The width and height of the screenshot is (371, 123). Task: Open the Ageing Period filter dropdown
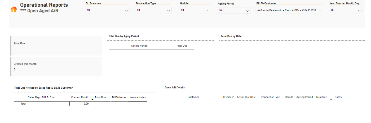(233, 11)
